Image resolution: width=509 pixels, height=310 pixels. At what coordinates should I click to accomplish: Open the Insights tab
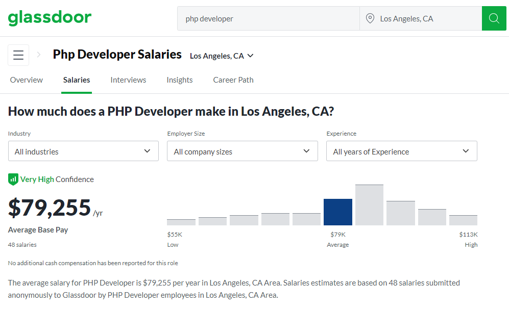[180, 80]
